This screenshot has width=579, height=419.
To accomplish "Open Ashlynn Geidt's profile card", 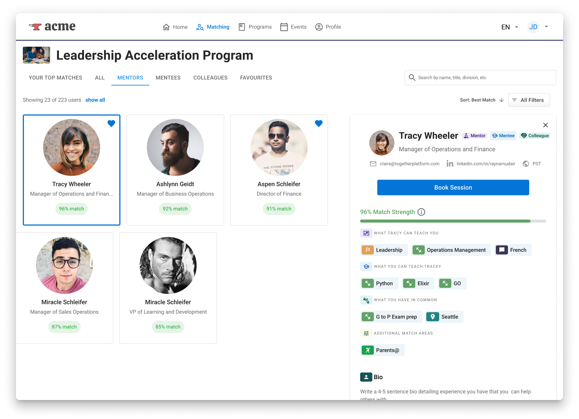I will tap(175, 170).
